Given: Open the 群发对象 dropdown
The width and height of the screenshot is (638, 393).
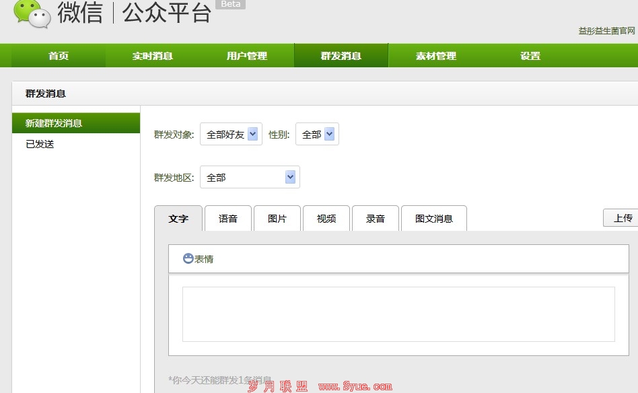Looking at the screenshot, I should 231,135.
